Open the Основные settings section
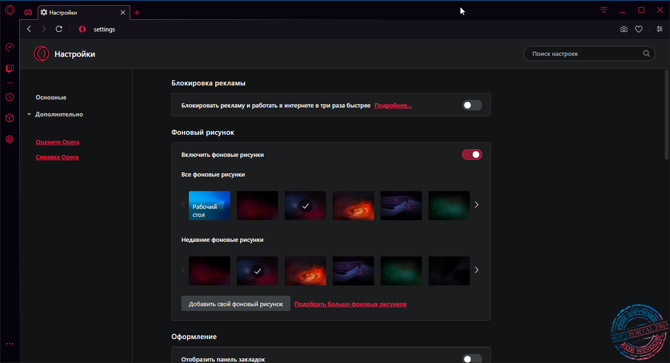Screen dimensions: 670x363 pos(51,98)
